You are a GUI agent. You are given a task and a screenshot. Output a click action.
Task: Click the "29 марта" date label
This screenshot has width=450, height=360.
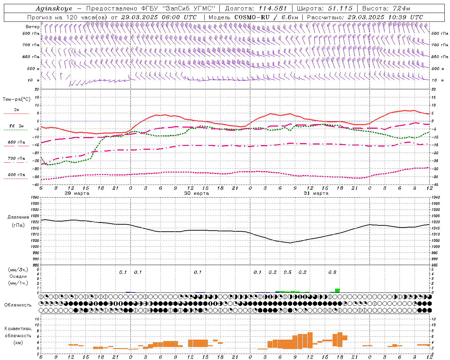[x=77, y=193]
